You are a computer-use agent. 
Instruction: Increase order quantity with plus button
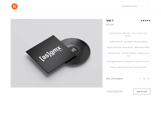coord(148,79)
